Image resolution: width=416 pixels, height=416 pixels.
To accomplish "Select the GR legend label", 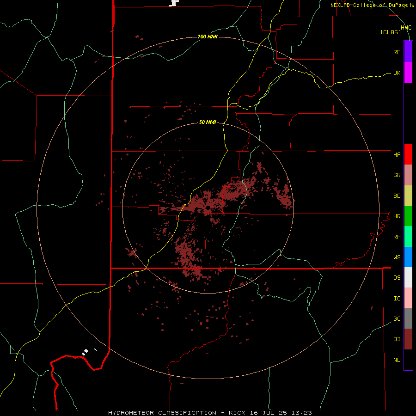I will [397, 175].
